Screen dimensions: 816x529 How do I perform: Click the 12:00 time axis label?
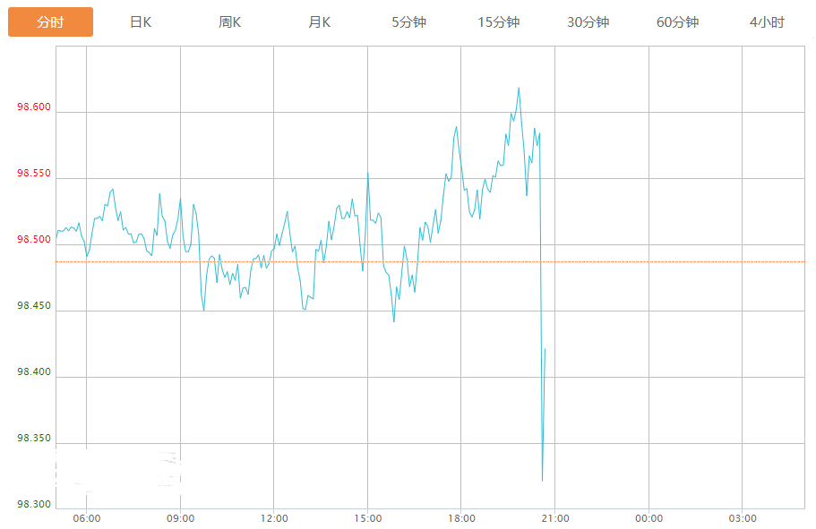(274, 518)
